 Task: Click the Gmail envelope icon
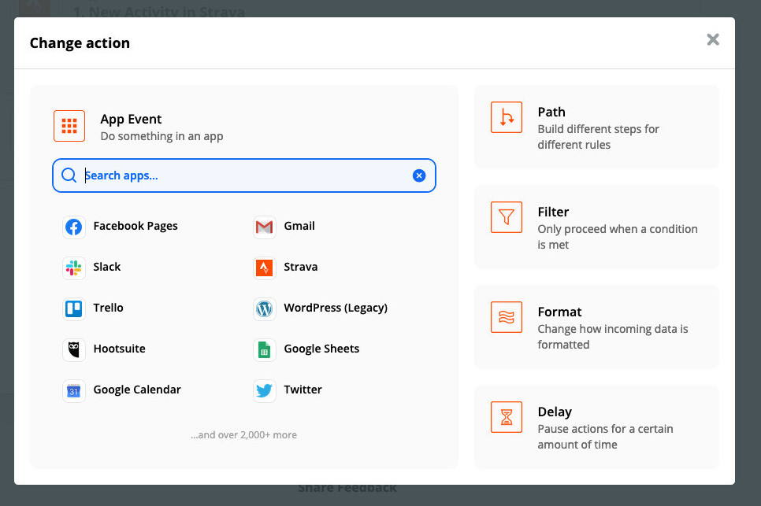265,227
